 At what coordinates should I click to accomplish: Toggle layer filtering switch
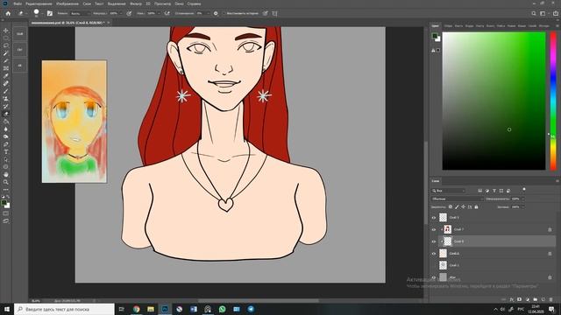coord(524,189)
